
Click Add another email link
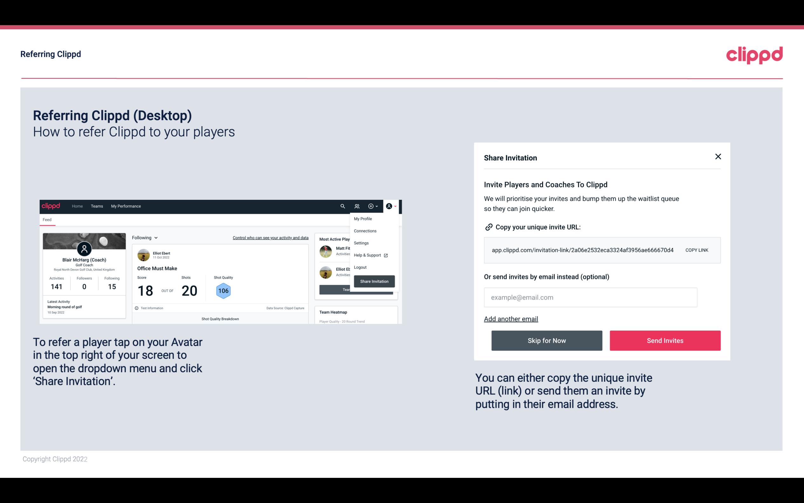pyautogui.click(x=511, y=319)
